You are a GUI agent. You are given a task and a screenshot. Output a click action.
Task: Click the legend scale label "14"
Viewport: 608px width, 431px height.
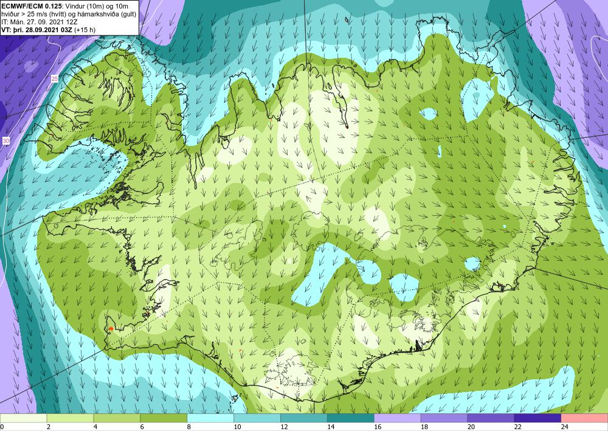[x=331, y=427]
